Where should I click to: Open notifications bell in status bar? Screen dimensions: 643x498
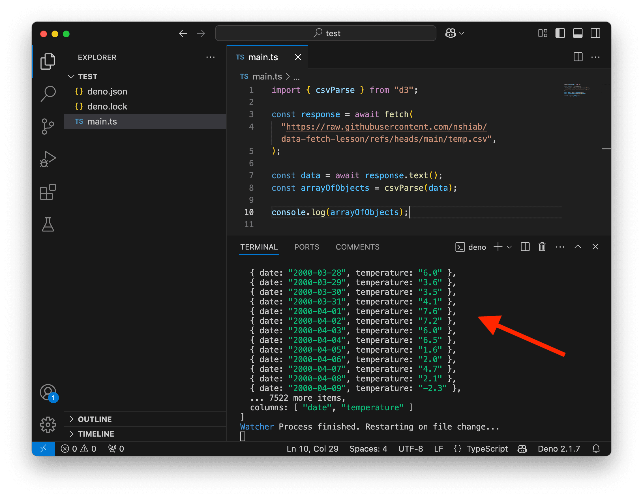pyautogui.click(x=596, y=448)
